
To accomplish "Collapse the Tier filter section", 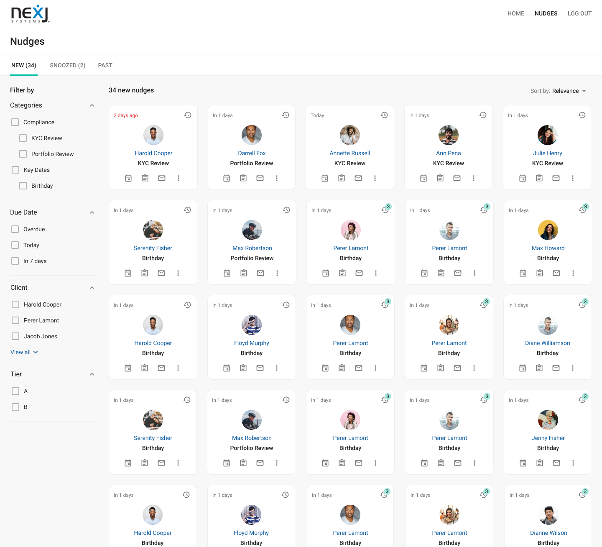I will [92, 374].
